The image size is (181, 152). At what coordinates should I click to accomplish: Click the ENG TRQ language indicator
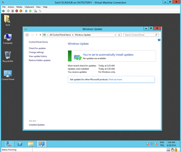pyautogui.click(x=162, y=144)
